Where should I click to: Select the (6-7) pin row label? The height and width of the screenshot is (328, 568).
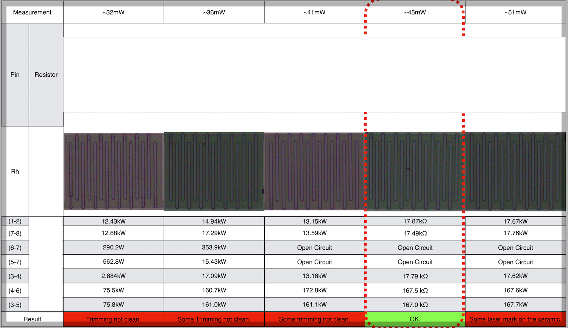pos(15,248)
